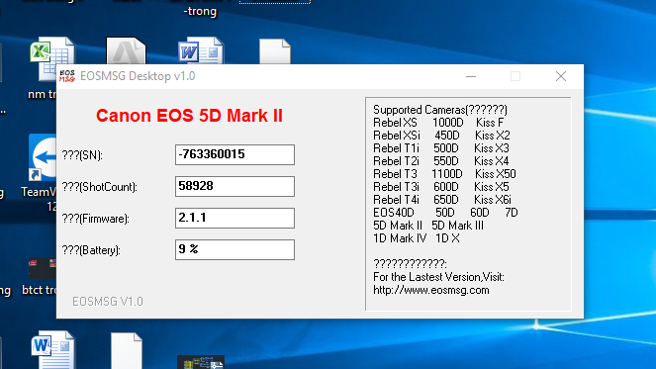Select the serial number field showing -763360015
Screen dimensions: 656x369
tap(234, 154)
